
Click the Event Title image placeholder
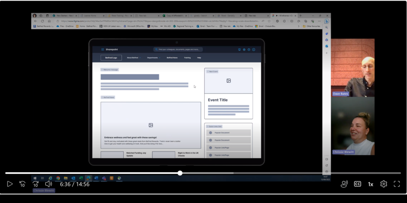pyautogui.click(x=229, y=80)
